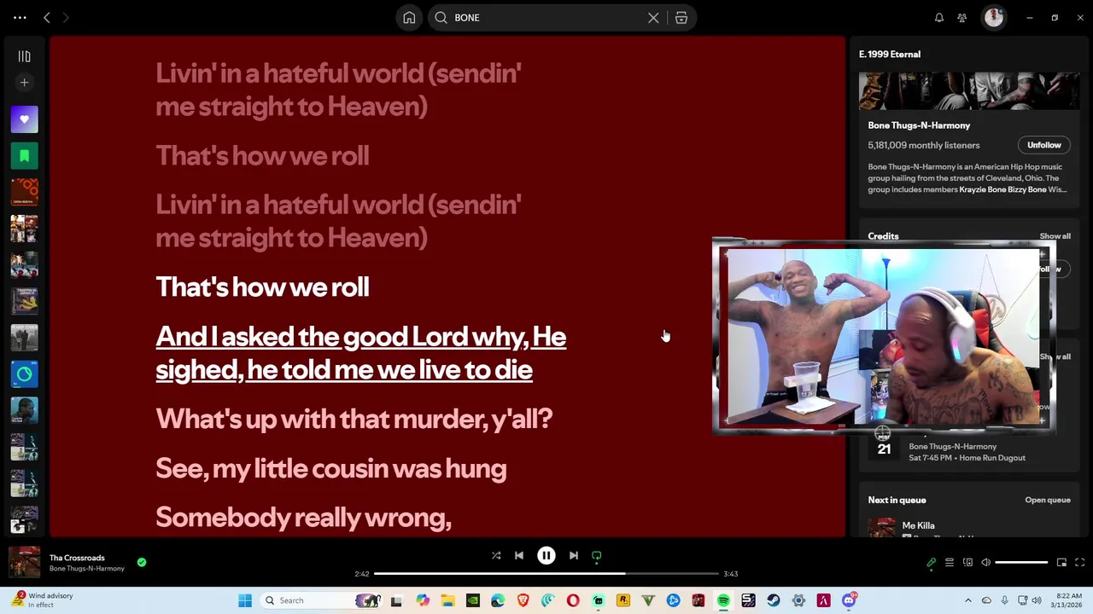This screenshot has height=614, width=1093.
Task: Open Steam from the taskbar
Action: (774, 600)
